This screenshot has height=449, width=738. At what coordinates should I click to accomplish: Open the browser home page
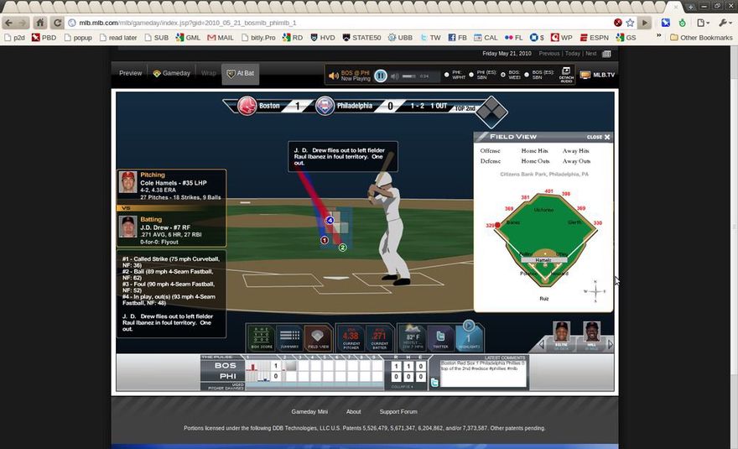pos(40,23)
